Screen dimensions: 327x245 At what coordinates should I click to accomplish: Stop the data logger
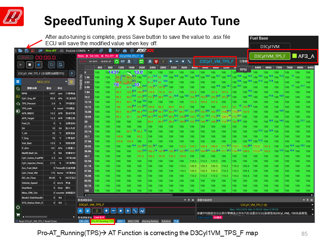click(30, 65)
